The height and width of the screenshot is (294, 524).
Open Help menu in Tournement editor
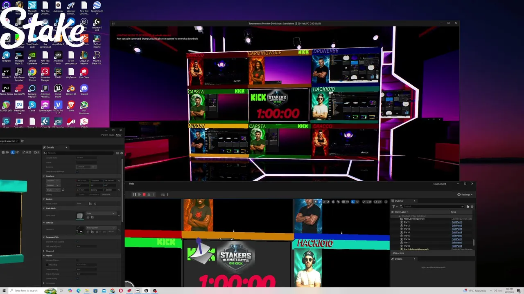coord(131,184)
